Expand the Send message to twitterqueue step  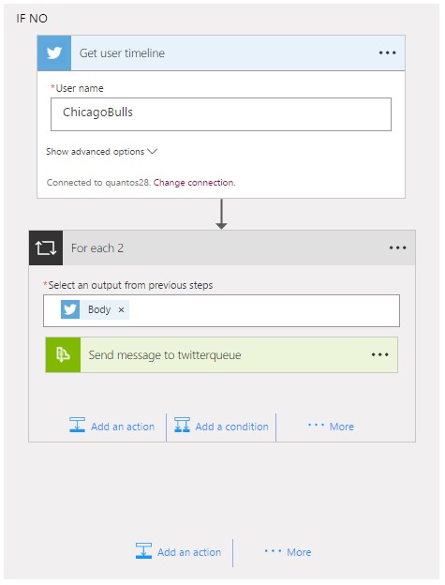(221, 354)
